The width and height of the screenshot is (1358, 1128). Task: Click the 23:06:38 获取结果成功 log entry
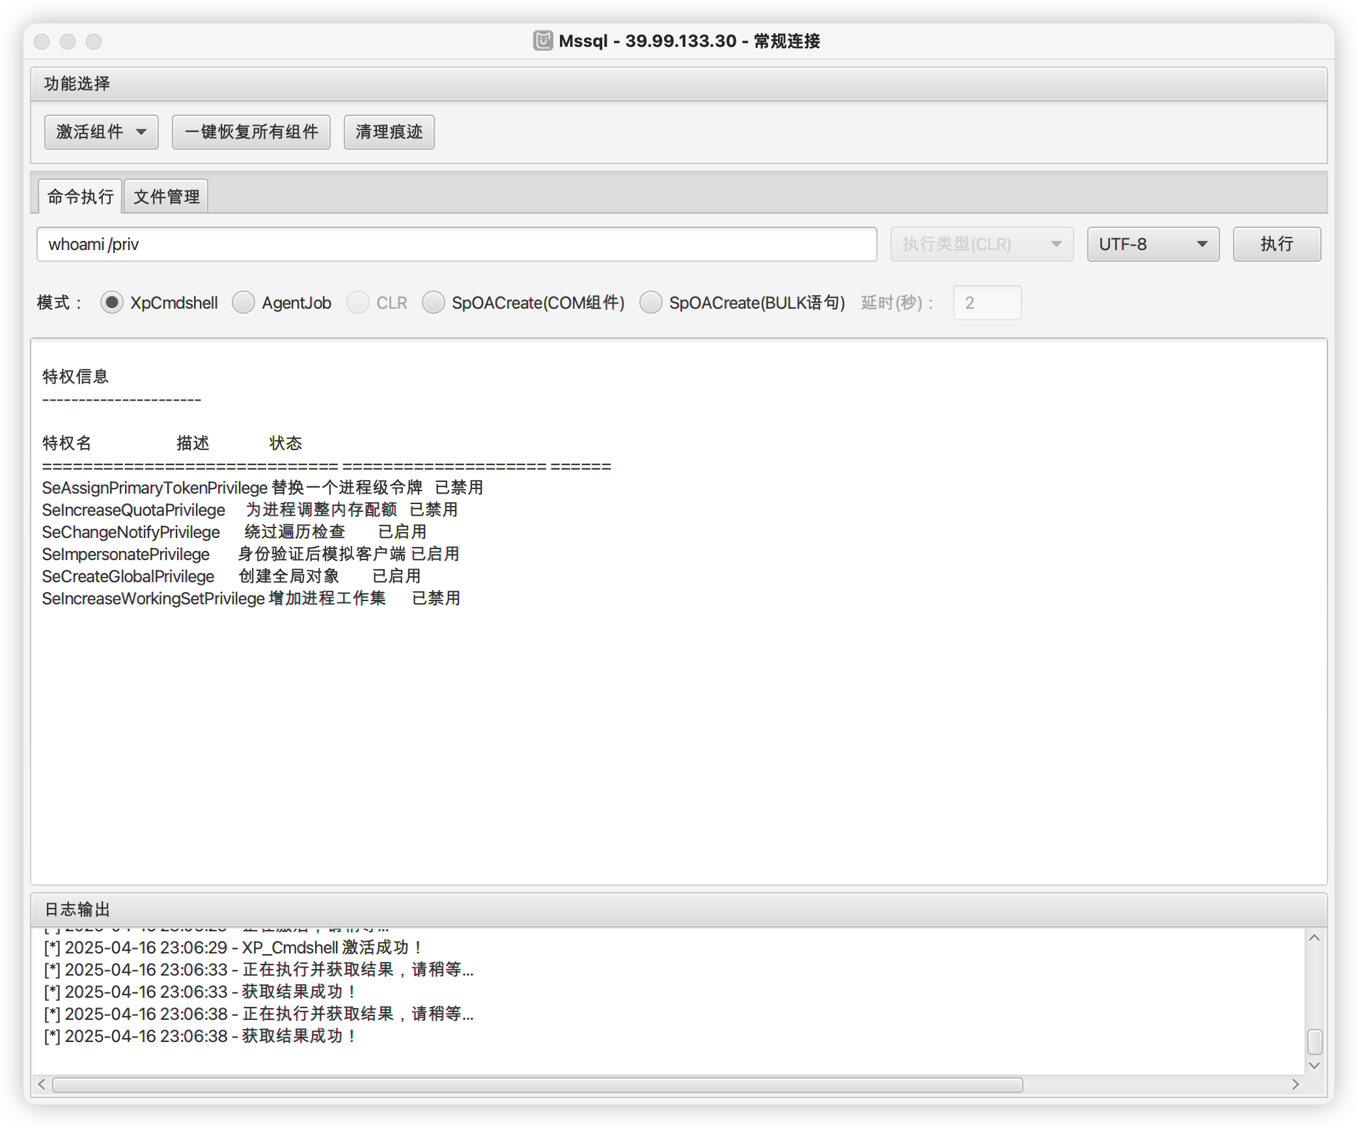[x=200, y=1036]
